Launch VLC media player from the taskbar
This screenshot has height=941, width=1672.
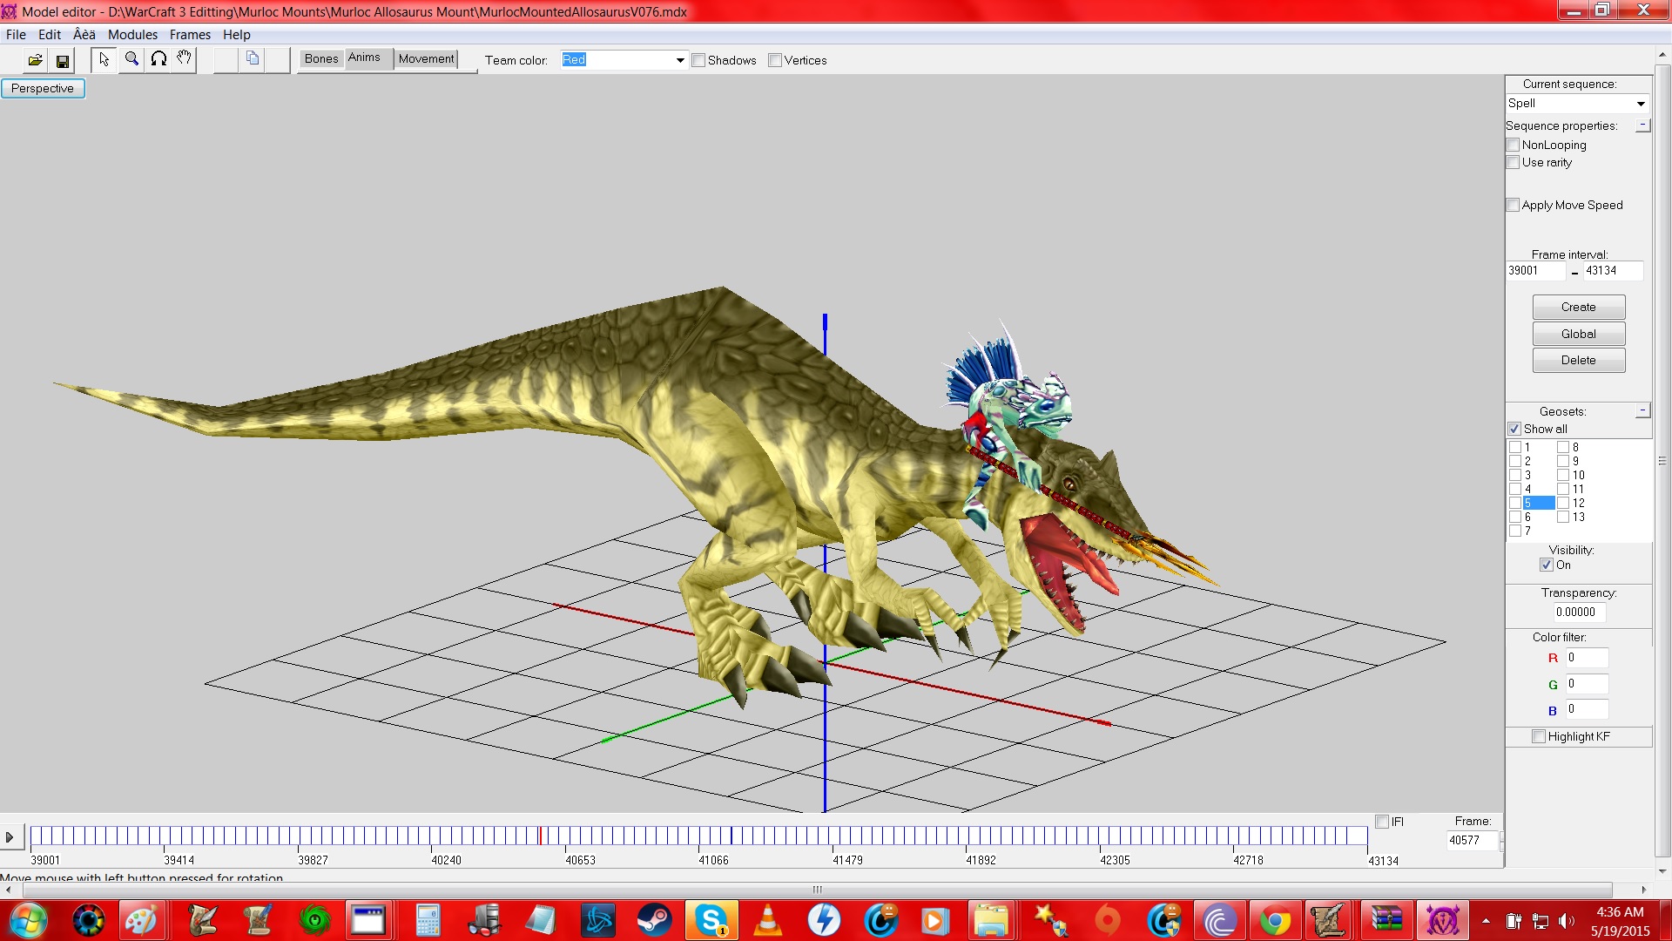coord(768,920)
